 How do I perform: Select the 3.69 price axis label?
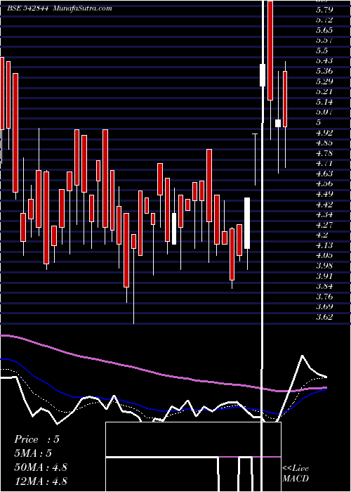[x=324, y=306]
